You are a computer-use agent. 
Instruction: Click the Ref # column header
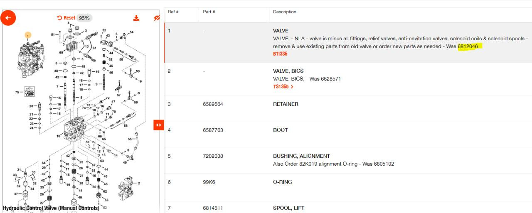pyautogui.click(x=173, y=12)
